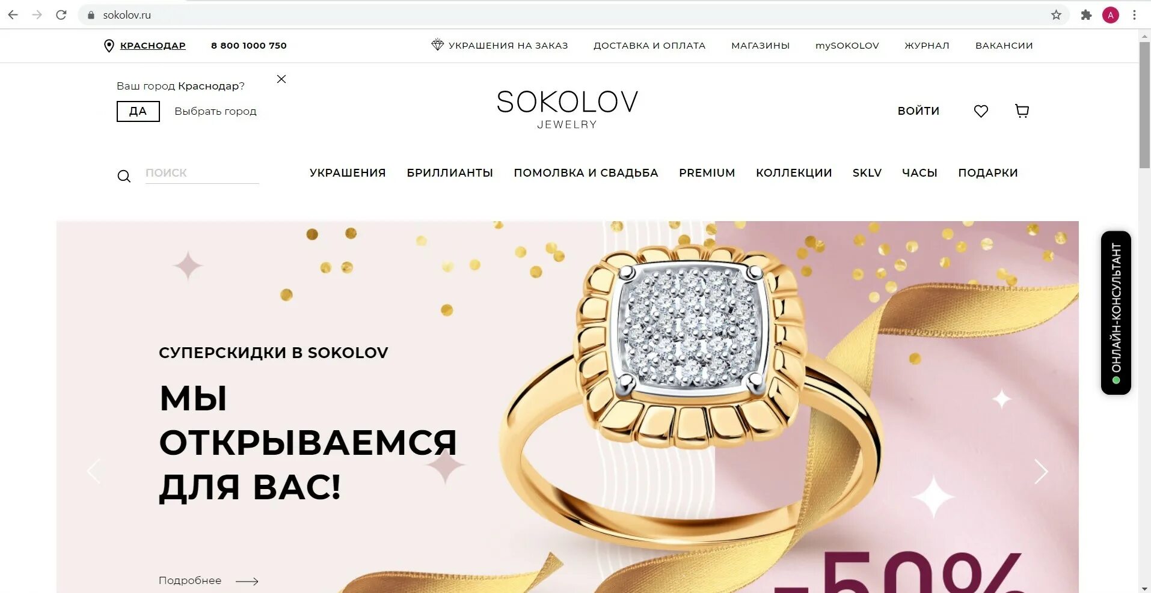The height and width of the screenshot is (593, 1151).
Task: Click the Выбрать город link
Action: 215,111
